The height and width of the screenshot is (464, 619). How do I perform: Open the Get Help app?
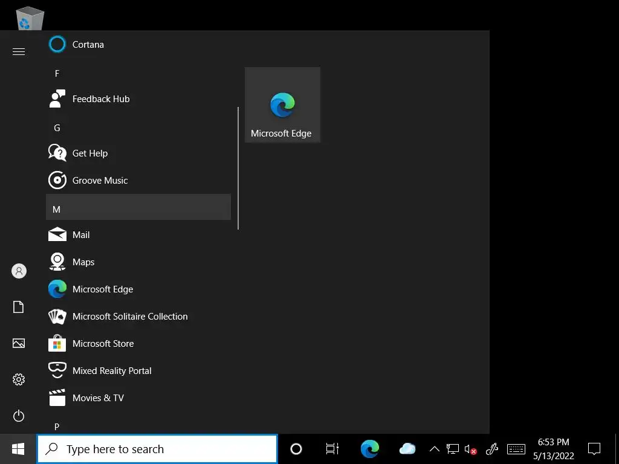point(138,153)
